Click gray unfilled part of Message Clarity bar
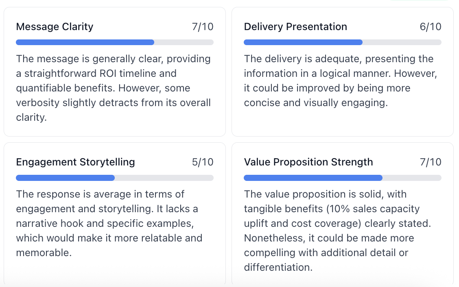The height and width of the screenshot is (287, 459). pos(184,42)
